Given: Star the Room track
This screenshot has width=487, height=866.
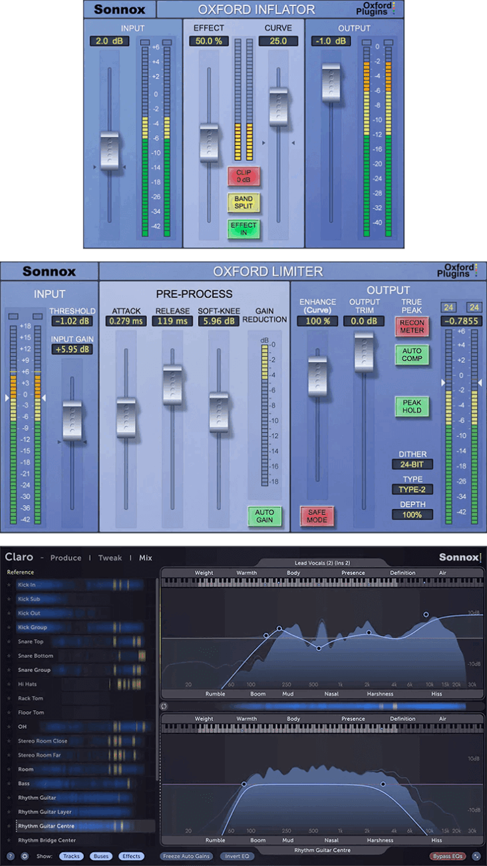Looking at the screenshot, I should pyautogui.click(x=9, y=769).
